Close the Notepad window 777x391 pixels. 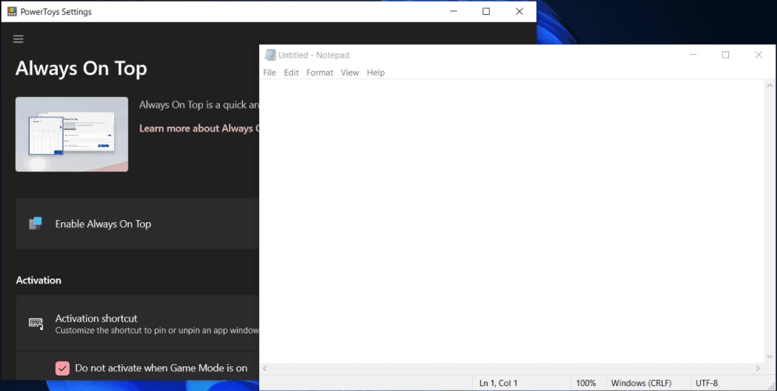759,55
